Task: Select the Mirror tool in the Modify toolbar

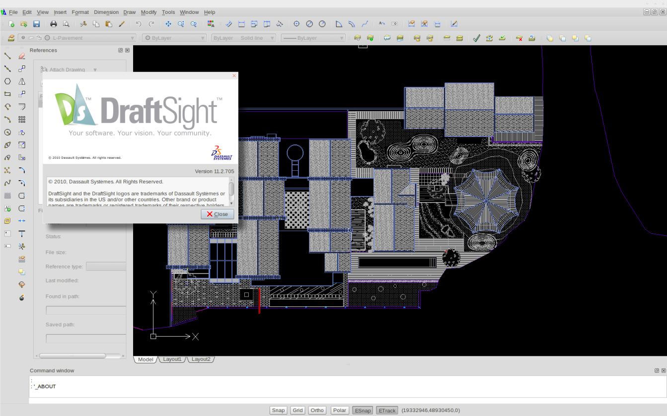Action: tap(22, 81)
